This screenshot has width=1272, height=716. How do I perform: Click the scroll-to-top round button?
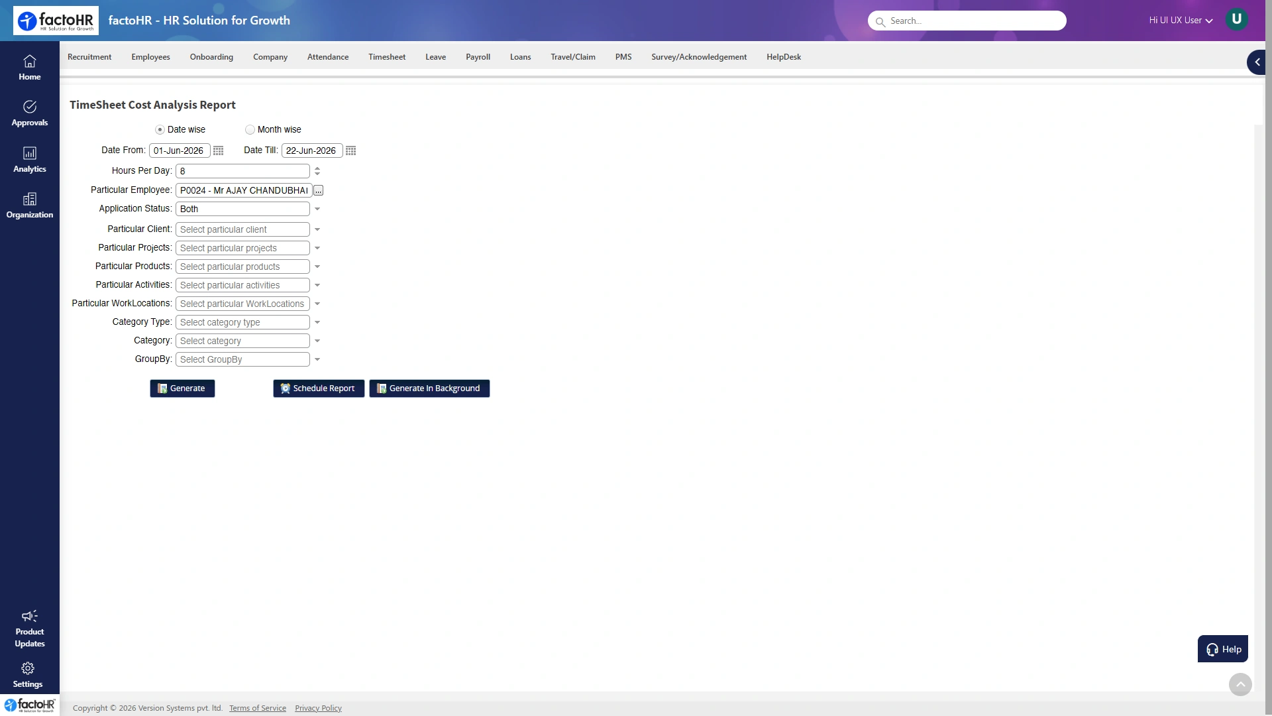(x=1240, y=684)
